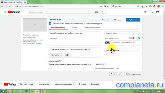The image size is (165, 93).
Task: Select the Основная информация tab
Action: coord(58,27)
